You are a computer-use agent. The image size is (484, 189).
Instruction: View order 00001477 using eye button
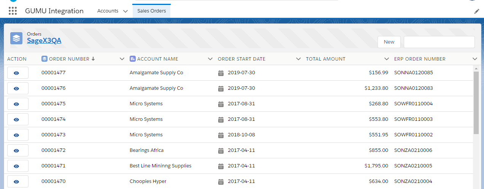tap(17, 73)
